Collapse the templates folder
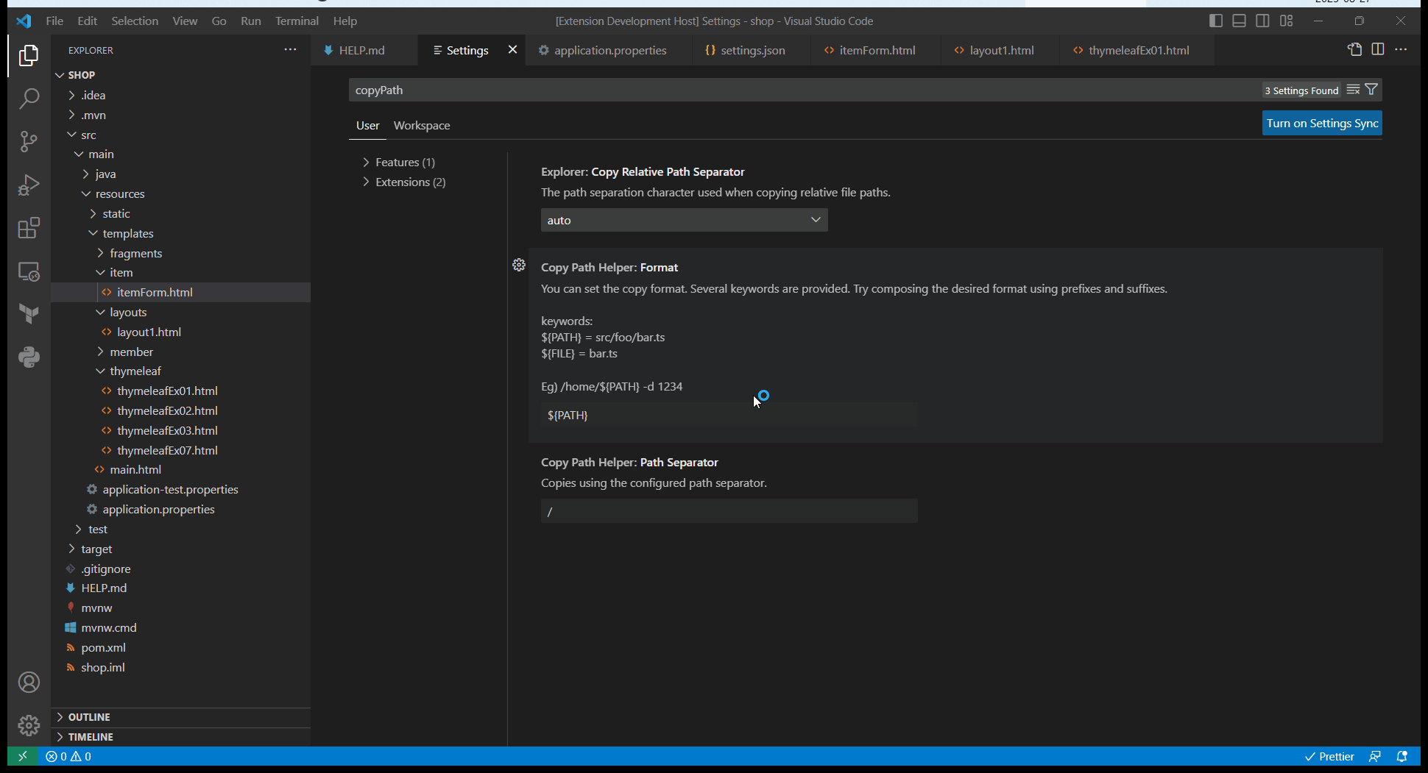This screenshot has height=773, width=1428. (x=180, y=233)
